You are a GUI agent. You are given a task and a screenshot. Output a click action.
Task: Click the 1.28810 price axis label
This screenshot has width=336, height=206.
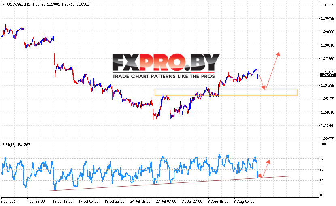click(x=327, y=45)
